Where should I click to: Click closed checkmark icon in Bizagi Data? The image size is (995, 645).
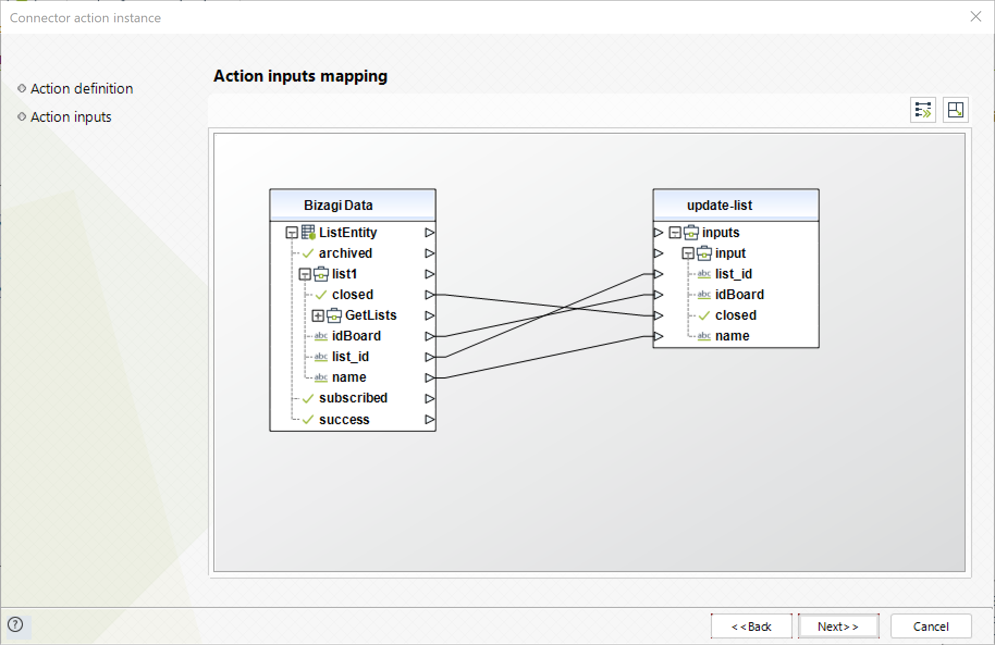[321, 295]
